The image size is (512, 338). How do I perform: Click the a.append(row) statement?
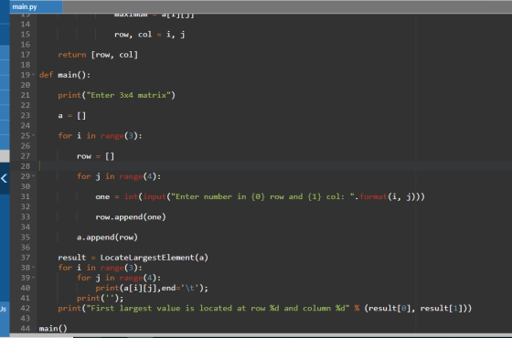tap(107, 237)
